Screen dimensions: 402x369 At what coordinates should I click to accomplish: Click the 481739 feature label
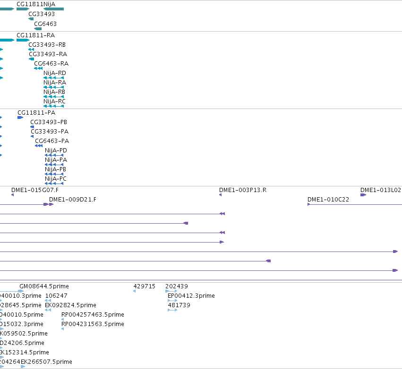coord(179,305)
